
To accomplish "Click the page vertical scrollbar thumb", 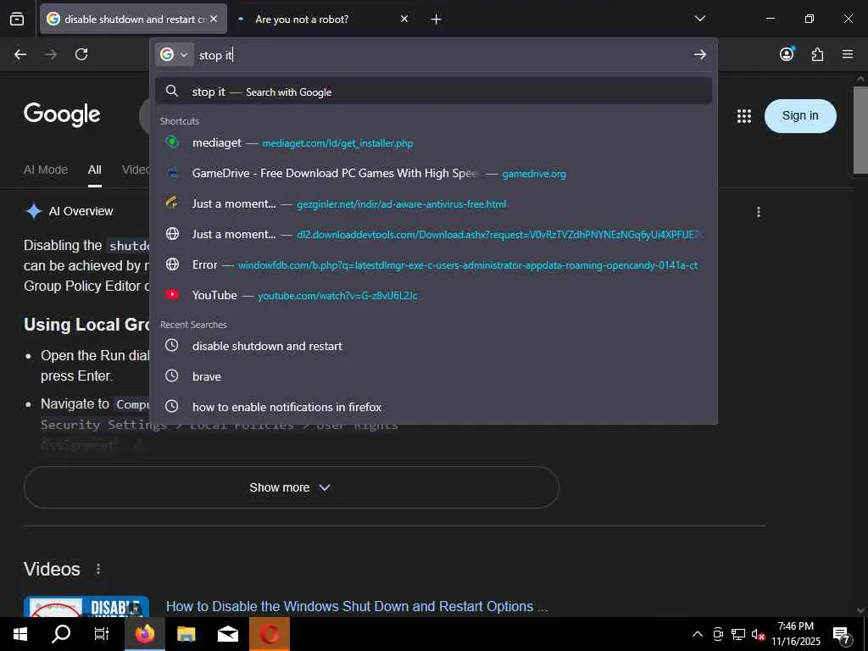I will point(860,130).
